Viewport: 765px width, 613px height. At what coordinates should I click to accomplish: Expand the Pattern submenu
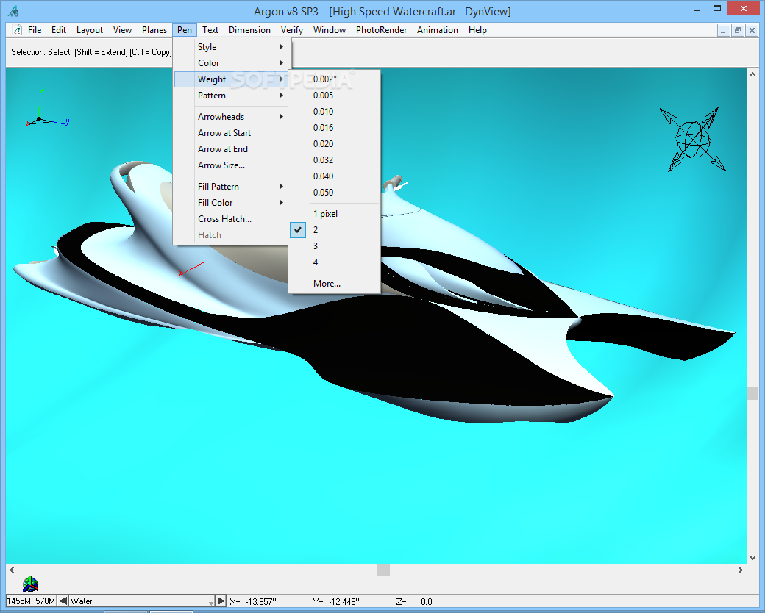pyautogui.click(x=232, y=95)
